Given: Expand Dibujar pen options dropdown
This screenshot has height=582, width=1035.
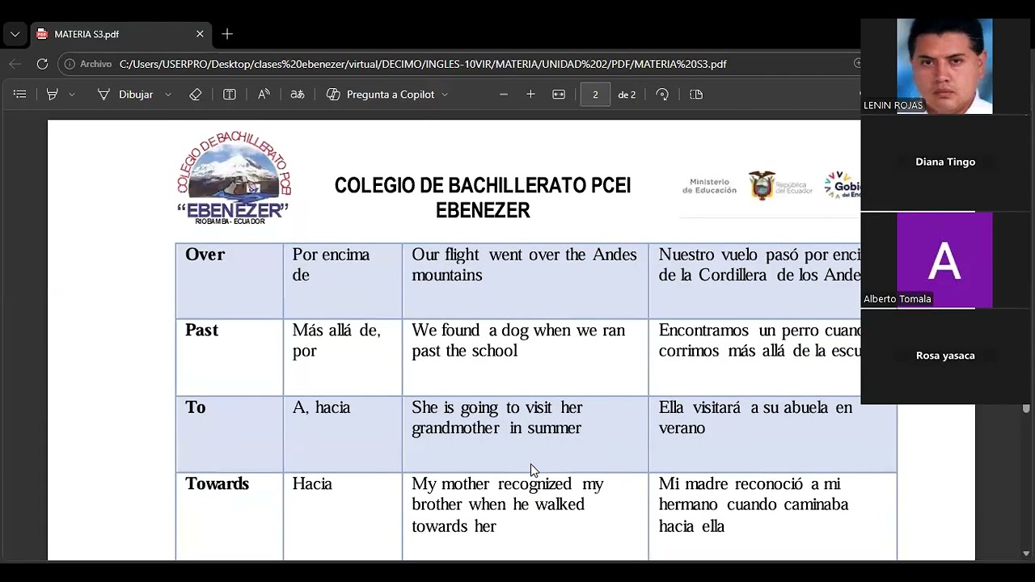Looking at the screenshot, I should [168, 95].
